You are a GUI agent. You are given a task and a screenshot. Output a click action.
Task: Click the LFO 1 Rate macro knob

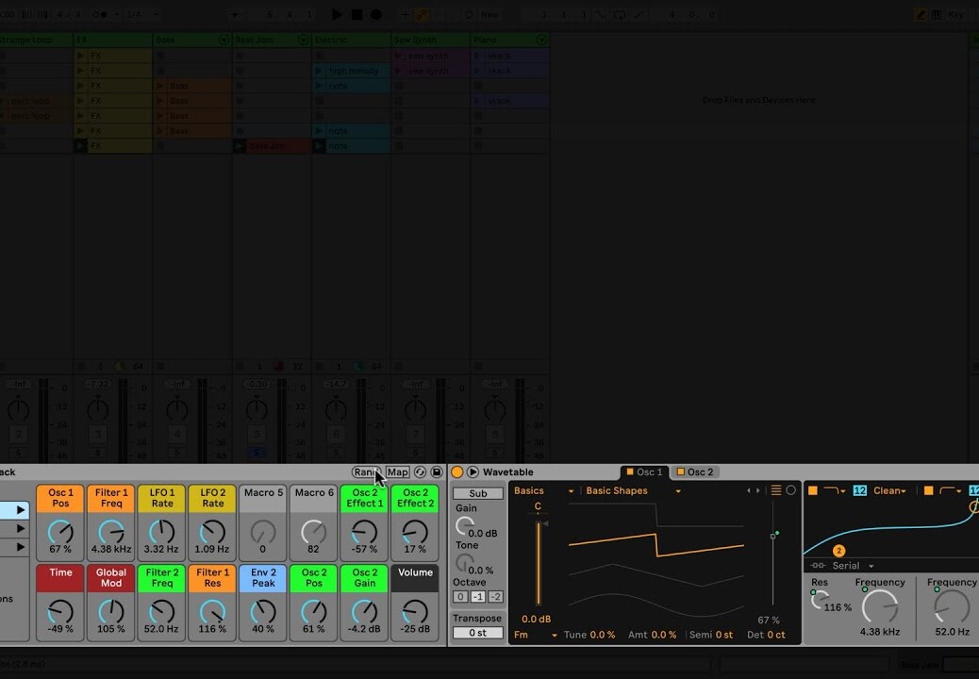(x=161, y=532)
